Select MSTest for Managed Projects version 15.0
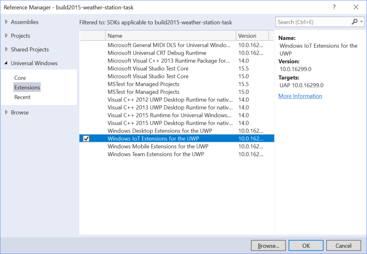Viewport: 367px width, 254px height. click(177, 92)
